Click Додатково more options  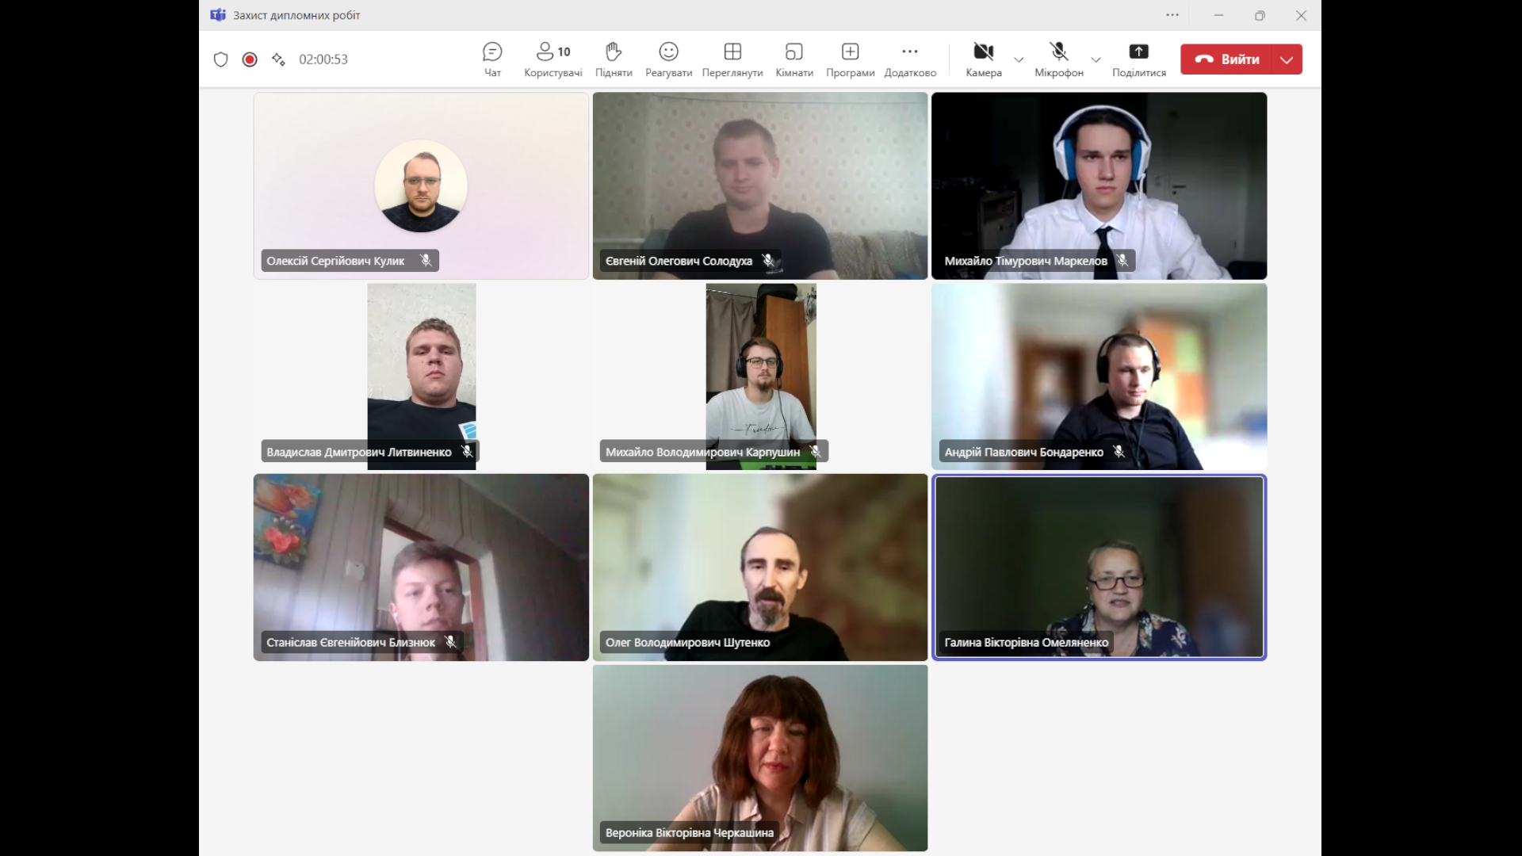pyautogui.click(x=909, y=59)
